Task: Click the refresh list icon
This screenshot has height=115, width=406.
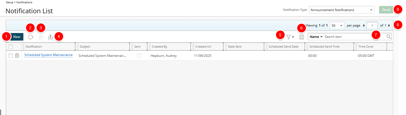Action: [31, 37]
